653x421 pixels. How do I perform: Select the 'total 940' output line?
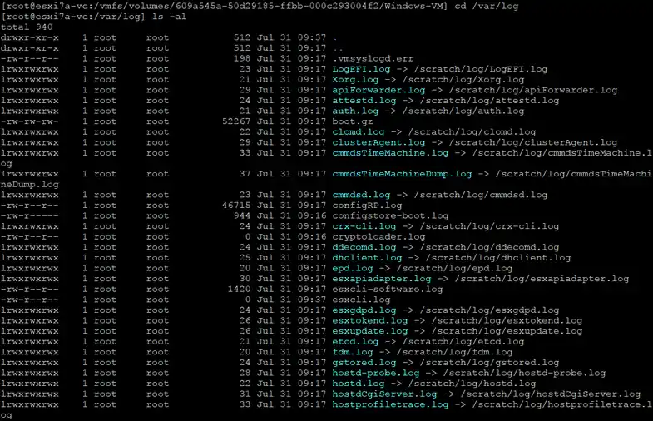pyautogui.click(x=27, y=27)
